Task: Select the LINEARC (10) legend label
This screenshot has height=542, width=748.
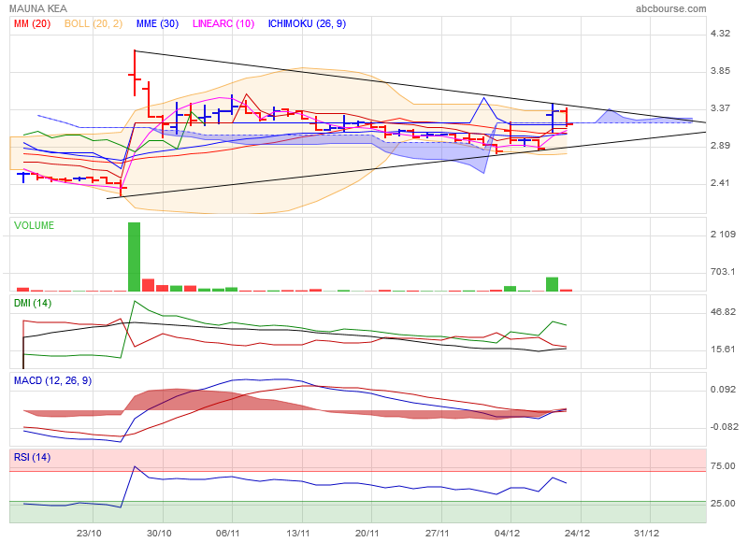Action: (x=223, y=24)
